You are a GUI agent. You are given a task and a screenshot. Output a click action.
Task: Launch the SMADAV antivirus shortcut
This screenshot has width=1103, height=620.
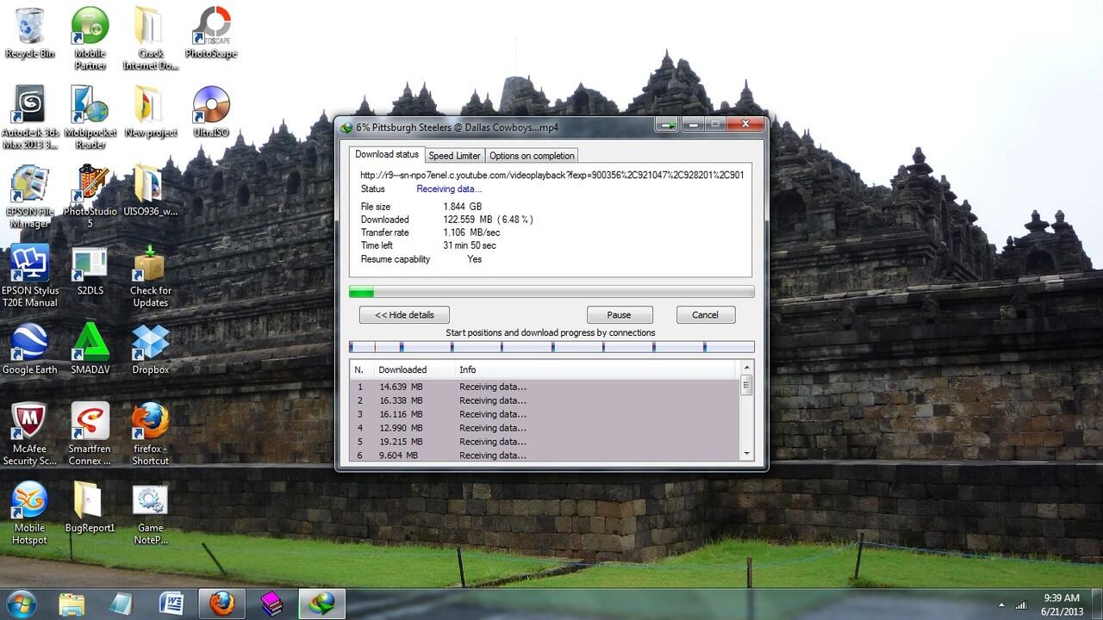(x=90, y=349)
